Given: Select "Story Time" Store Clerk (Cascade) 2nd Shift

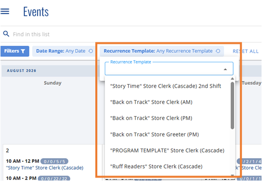Looking at the screenshot, I should click(166, 86).
